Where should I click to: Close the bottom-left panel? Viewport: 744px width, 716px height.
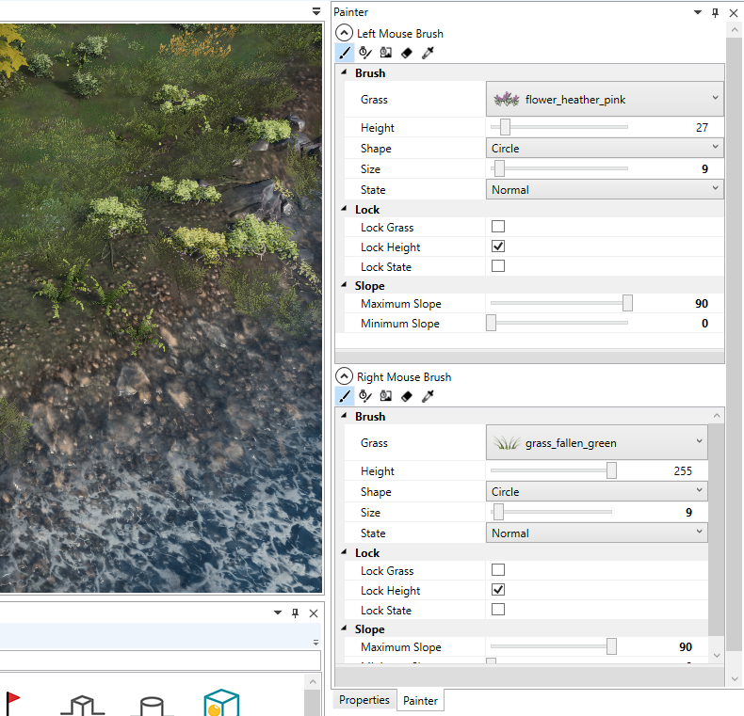point(314,613)
